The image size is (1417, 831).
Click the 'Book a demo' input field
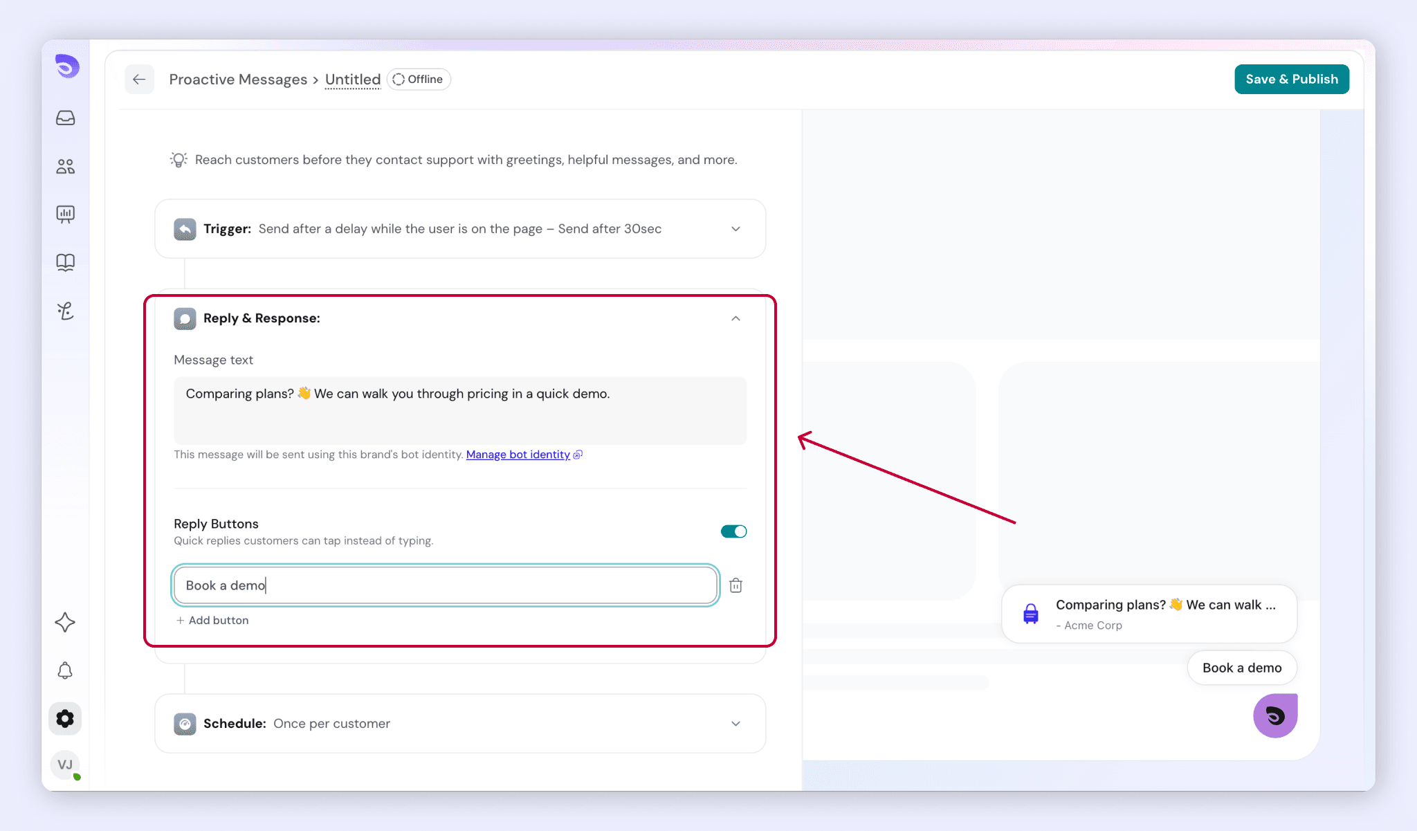pyautogui.click(x=446, y=585)
